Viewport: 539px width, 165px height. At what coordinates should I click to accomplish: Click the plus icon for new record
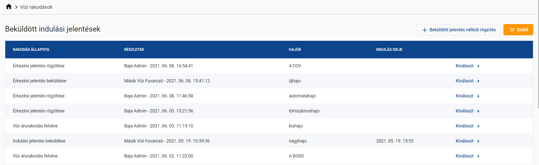[424, 30]
